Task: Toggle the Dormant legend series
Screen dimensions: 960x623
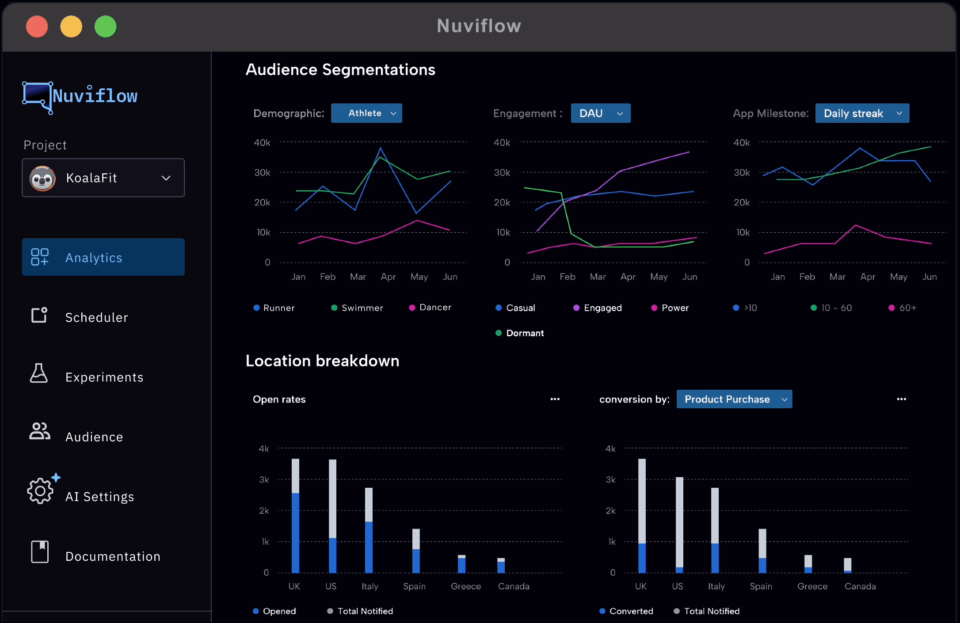Action: tap(520, 333)
